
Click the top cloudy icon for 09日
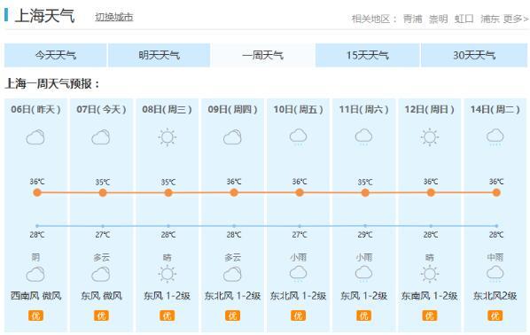[232, 137]
